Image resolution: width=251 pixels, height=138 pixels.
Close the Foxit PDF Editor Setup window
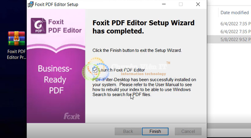pyautogui.click(x=198, y=4)
